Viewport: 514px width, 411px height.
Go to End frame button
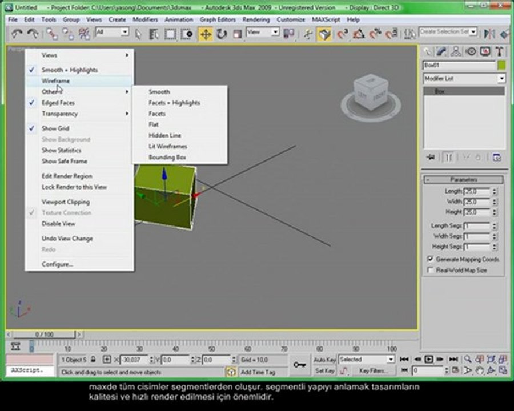tap(453, 359)
